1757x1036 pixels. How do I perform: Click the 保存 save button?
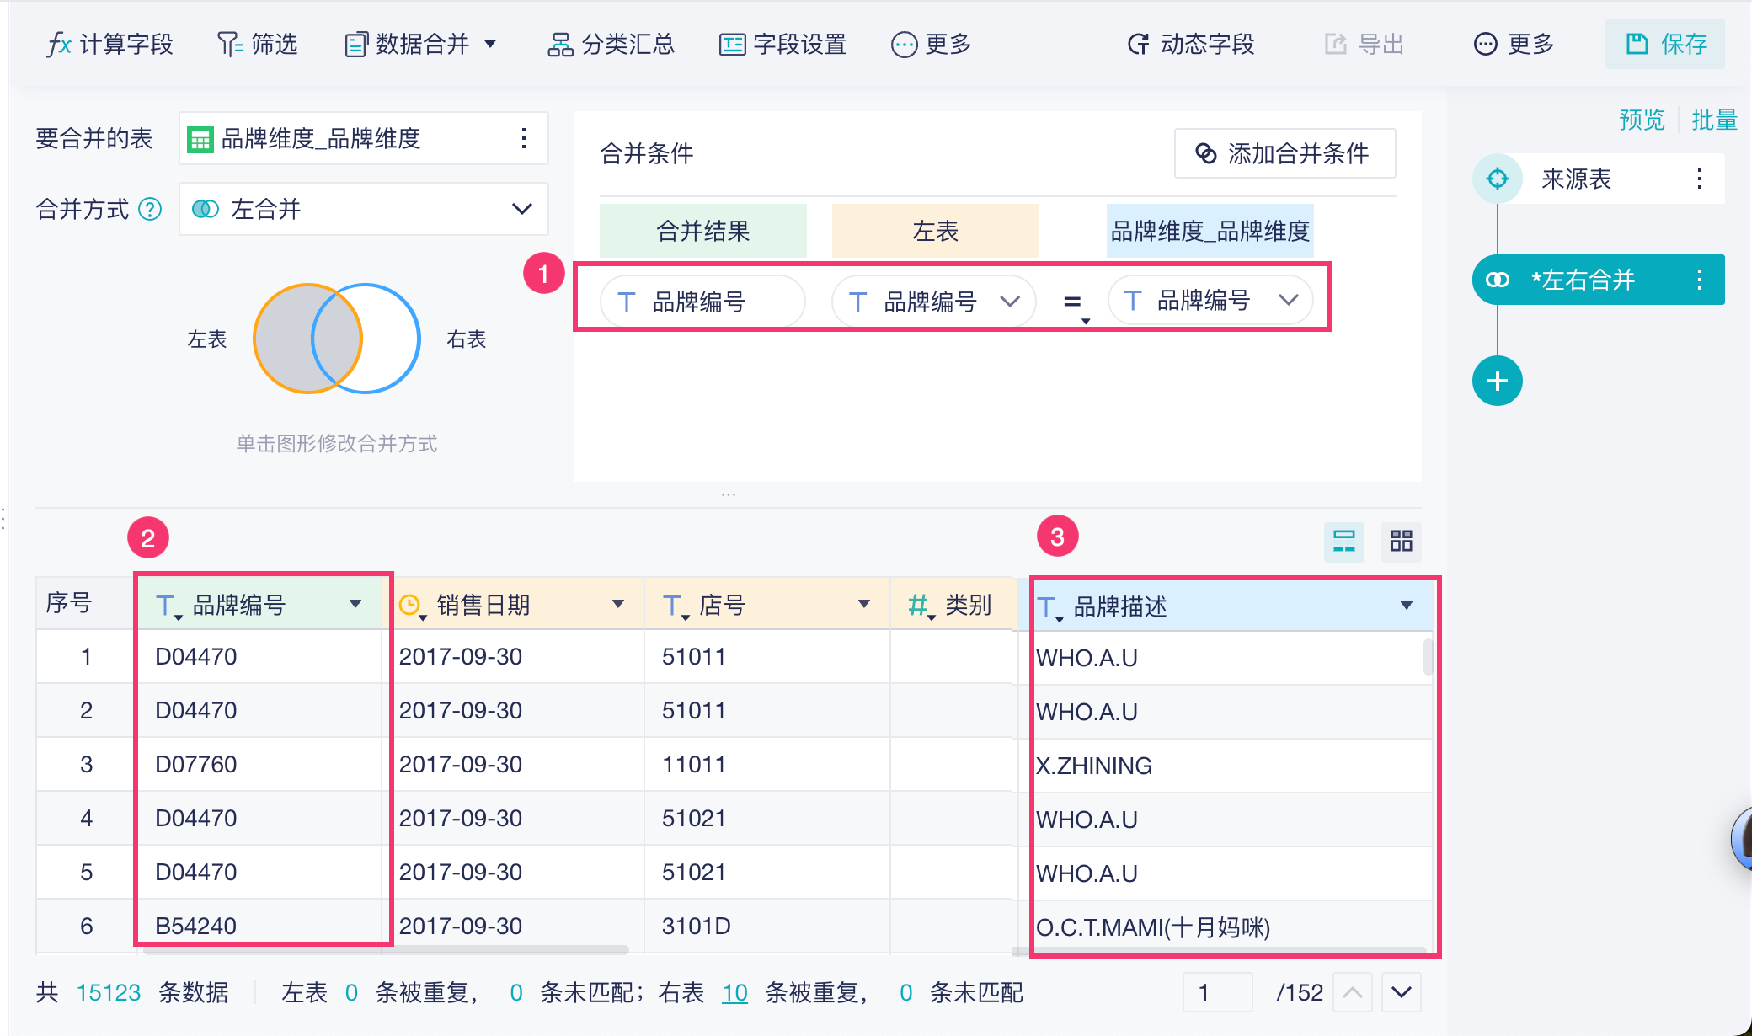pyautogui.click(x=1665, y=44)
